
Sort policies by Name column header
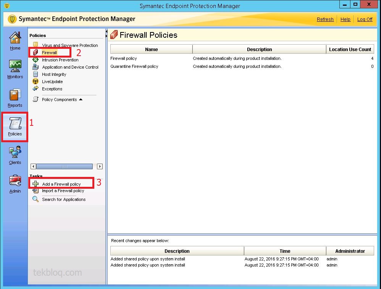point(152,49)
